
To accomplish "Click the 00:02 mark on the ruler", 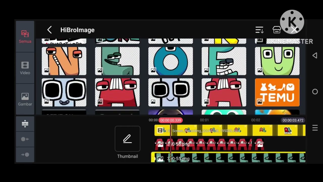I will (256, 120).
